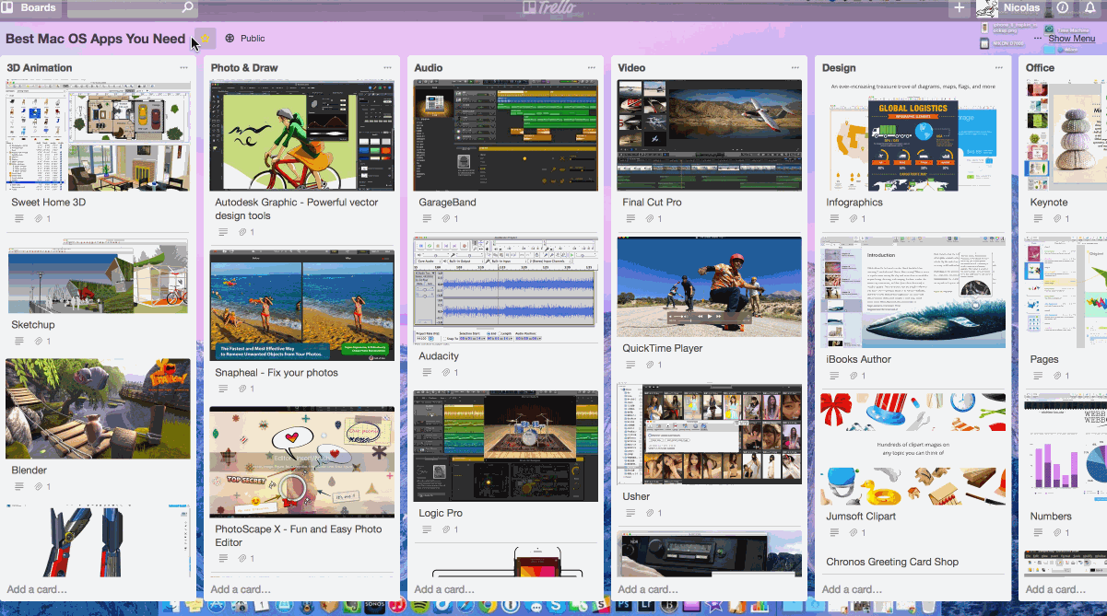Click attachment paperclip on Audacity card
Image resolution: width=1107 pixels, height=616 pixels.
(446, 373)
